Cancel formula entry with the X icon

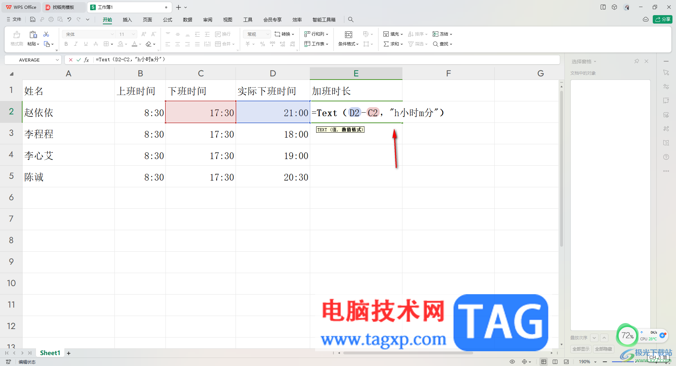(x=71, y=60)
